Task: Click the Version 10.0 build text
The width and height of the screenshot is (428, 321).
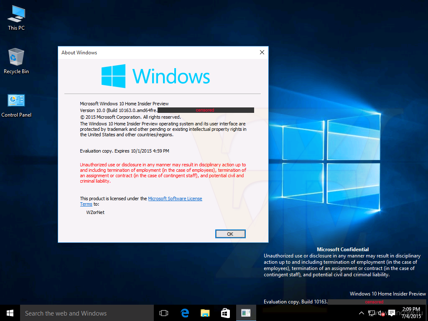Action: point(119,110)
